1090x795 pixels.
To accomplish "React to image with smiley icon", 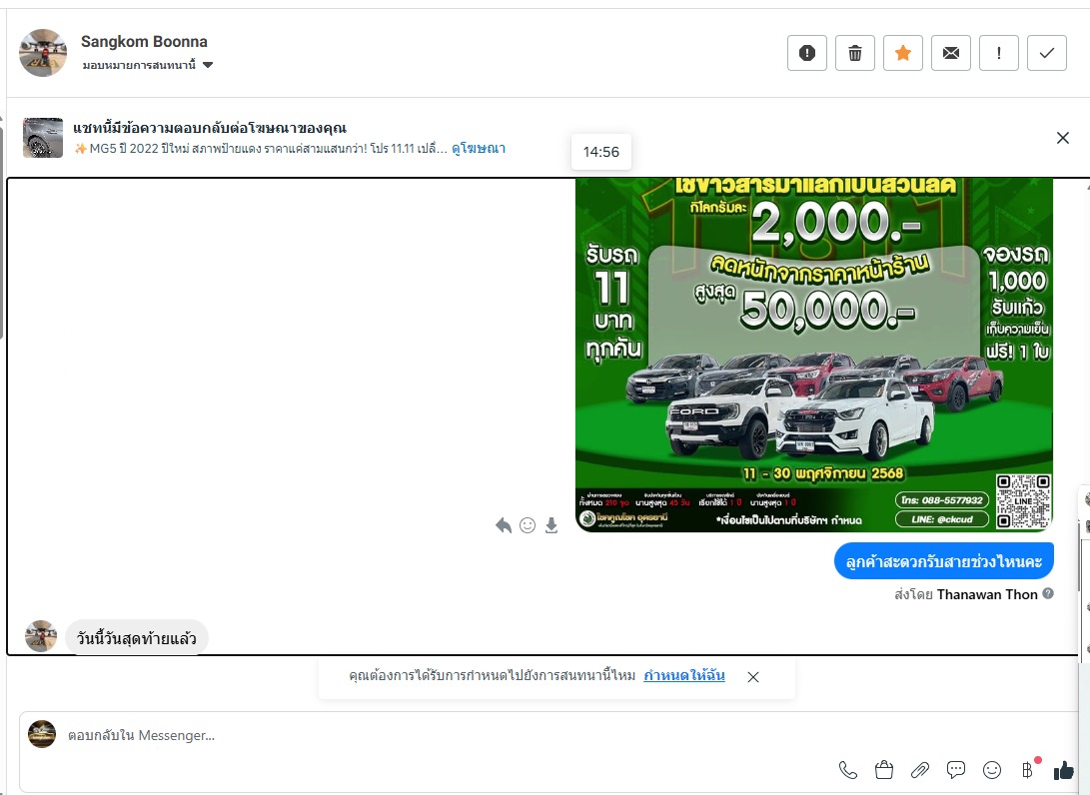I will click(x=528, y=525).
